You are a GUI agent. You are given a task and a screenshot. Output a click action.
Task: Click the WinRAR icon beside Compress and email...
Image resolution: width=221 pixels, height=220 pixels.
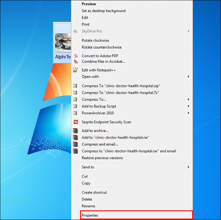[75, 144]
